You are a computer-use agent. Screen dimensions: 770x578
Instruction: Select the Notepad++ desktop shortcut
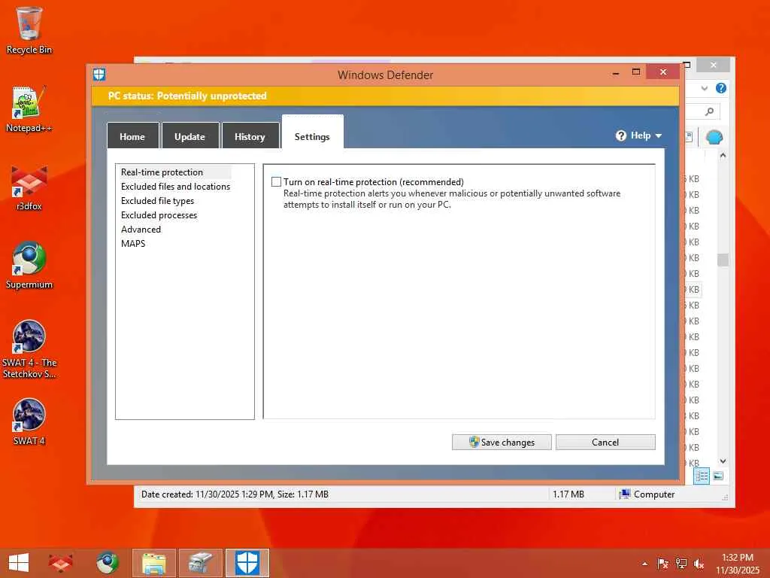pyautogui.click(x=29, y=109)
